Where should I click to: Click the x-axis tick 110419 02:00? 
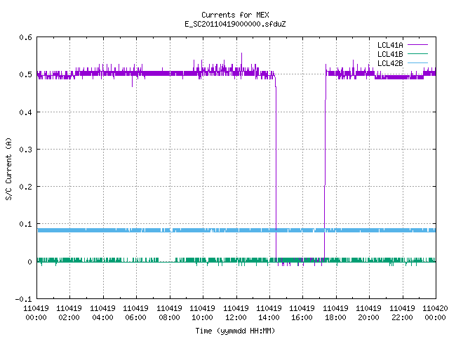point(69,313)
